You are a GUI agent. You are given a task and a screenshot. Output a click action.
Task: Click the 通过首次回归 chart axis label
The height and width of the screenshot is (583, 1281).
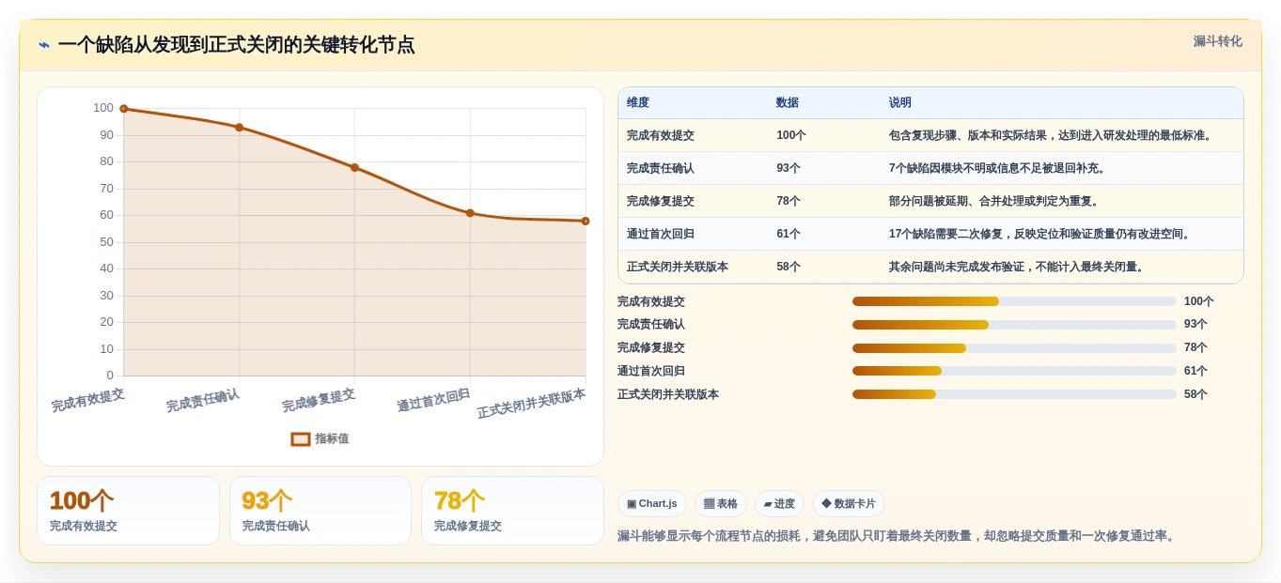click(433, 401)
